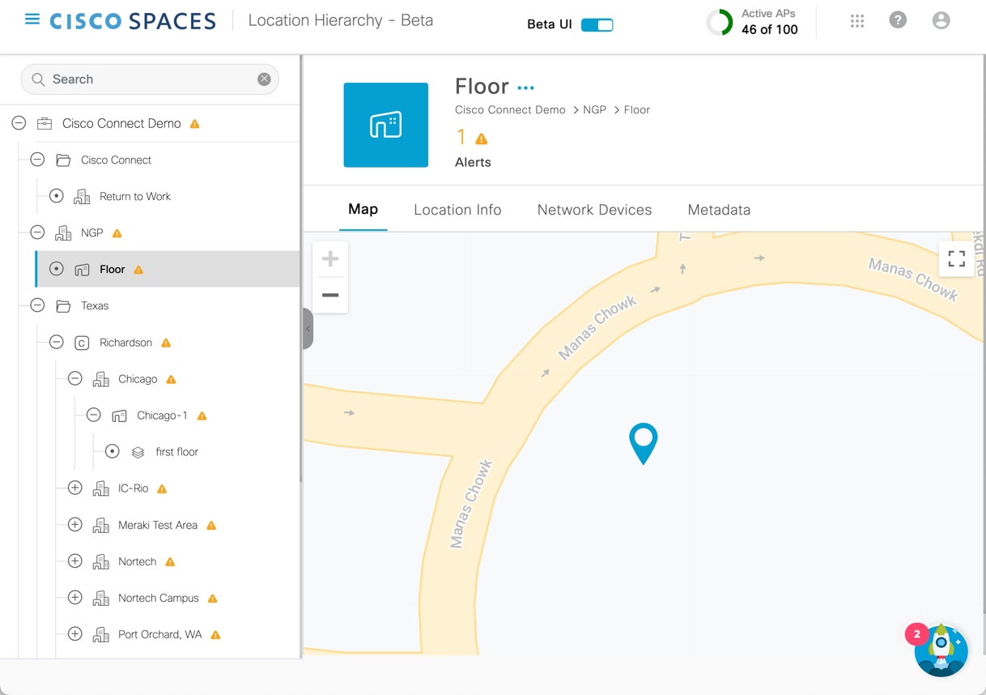The height and width of the screenshot is (695, 986).
Task: Open the rocket assistant with 2 notifications
Action: (x=941, y=650)
